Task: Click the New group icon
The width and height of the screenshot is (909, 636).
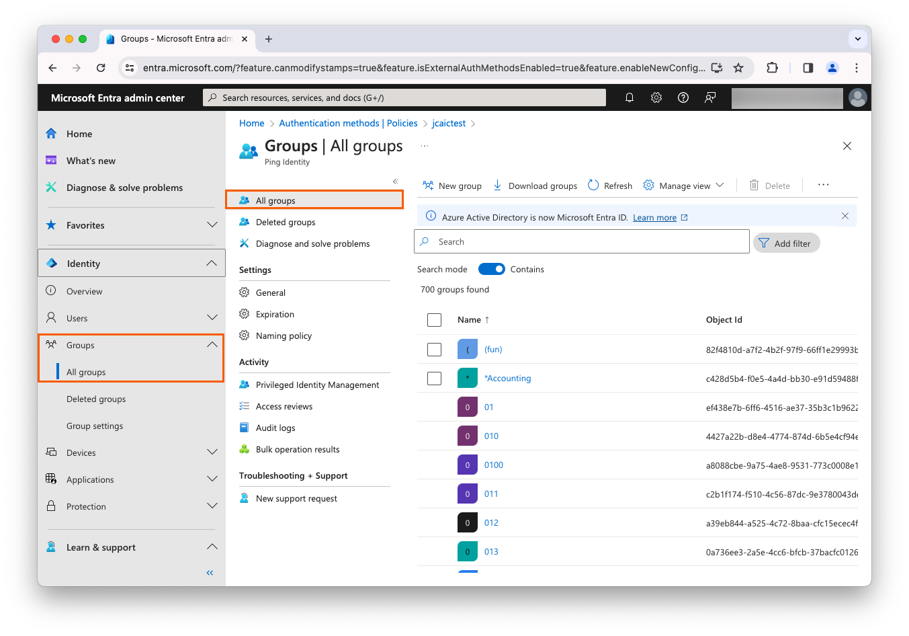Action: point(428,186)
